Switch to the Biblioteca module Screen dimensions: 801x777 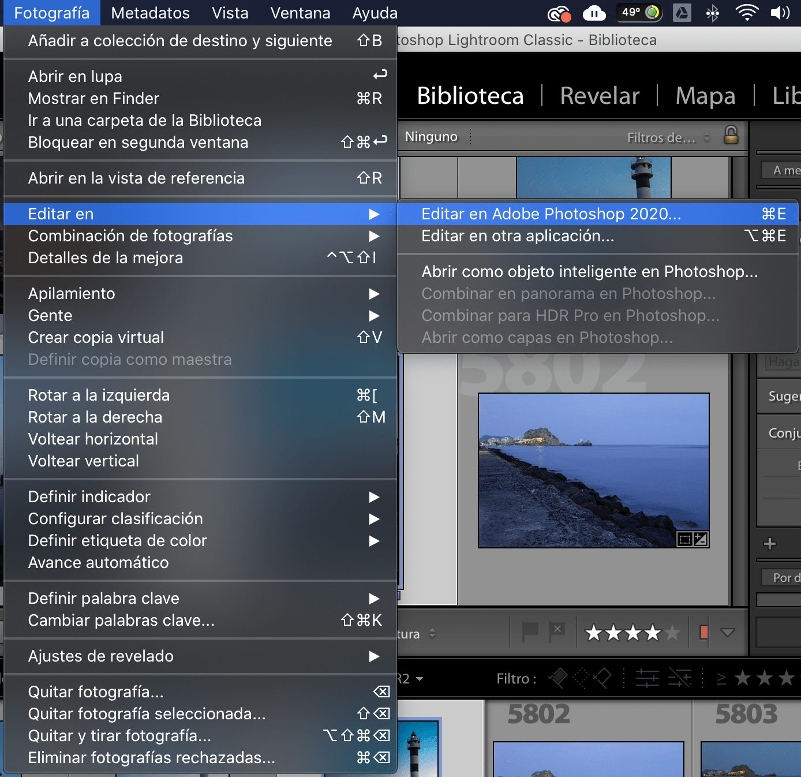470,96
